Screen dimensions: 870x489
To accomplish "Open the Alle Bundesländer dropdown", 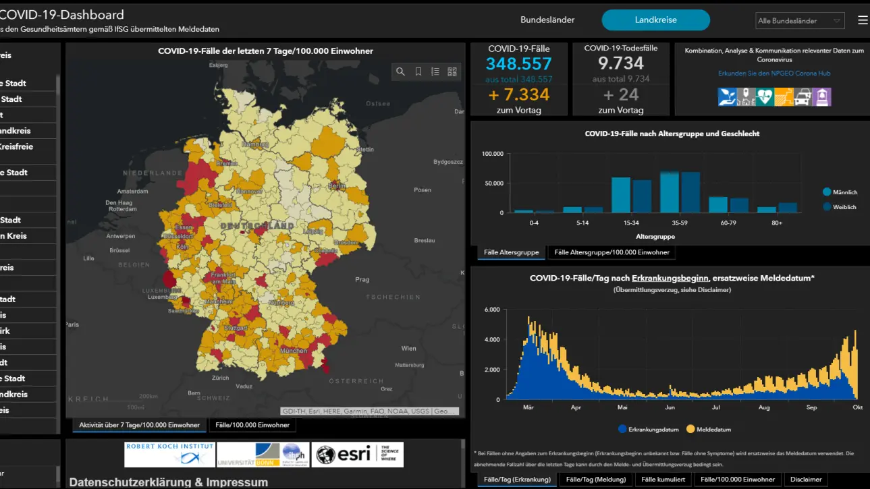I will [x=800, y=21].
